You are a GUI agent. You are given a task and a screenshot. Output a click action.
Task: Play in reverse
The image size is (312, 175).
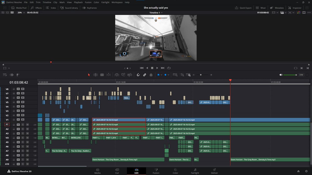[147, 68]
